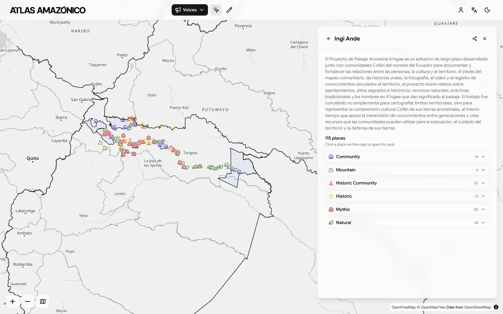
Task: Open the user account icon
Action: pyautogui.click(x=461, y=10)
